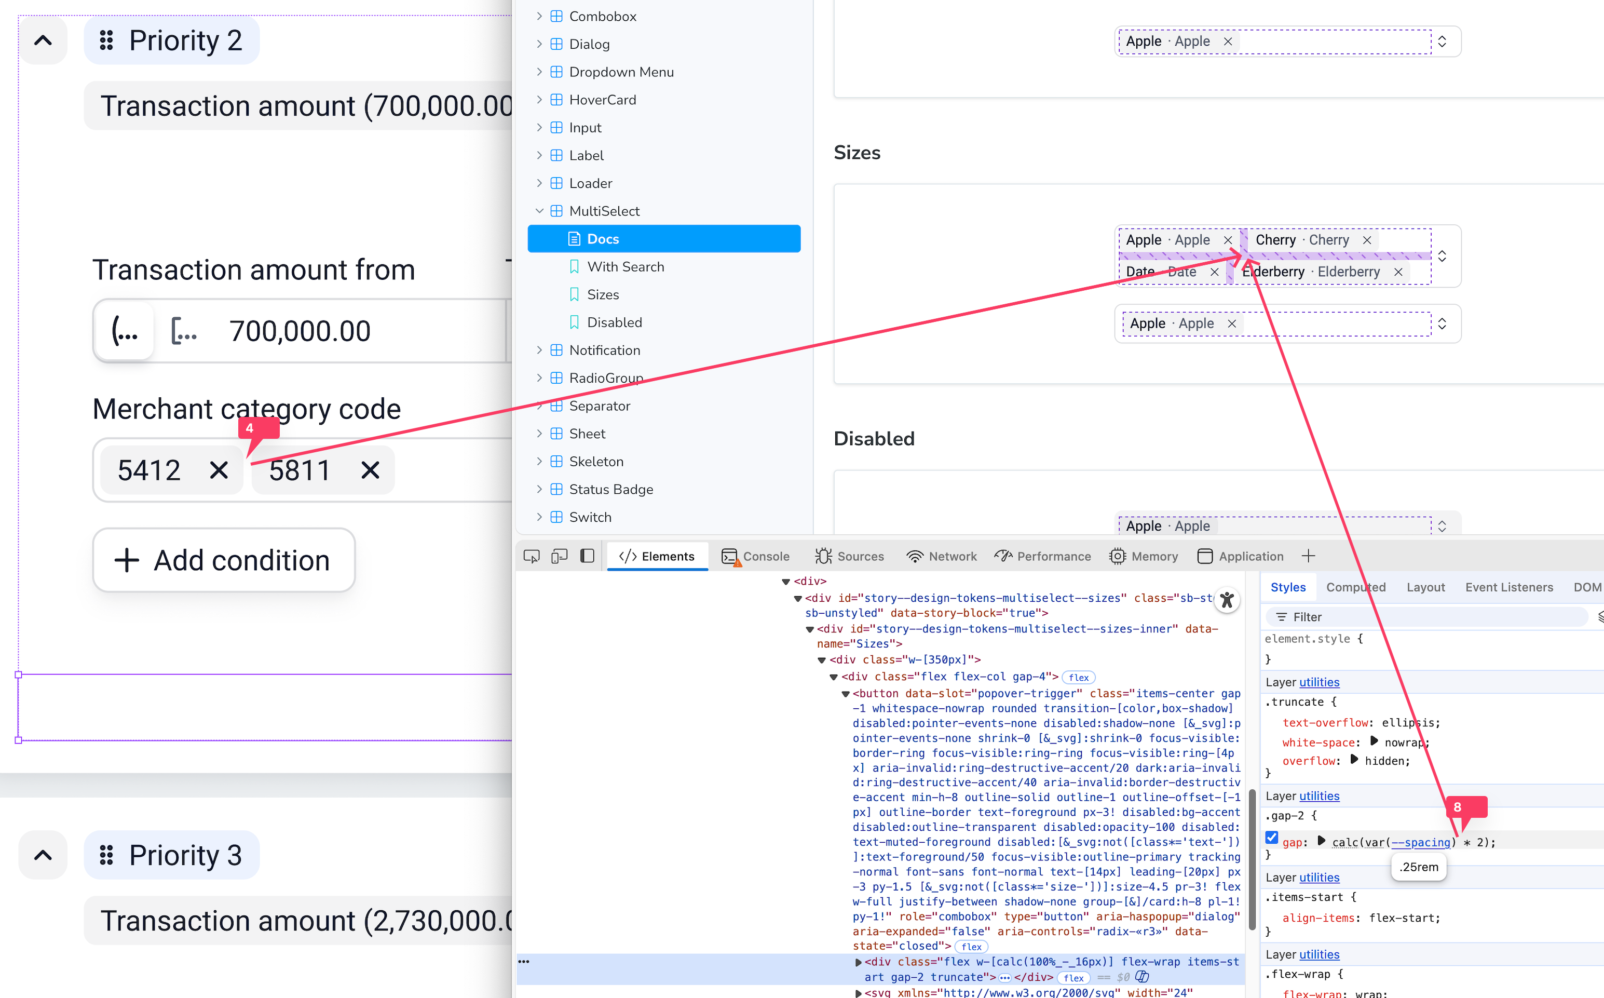Viewport: 1604px width, 998px height.
Task: Add more tools with the plus icon
Action: [x=1309, y=557]
